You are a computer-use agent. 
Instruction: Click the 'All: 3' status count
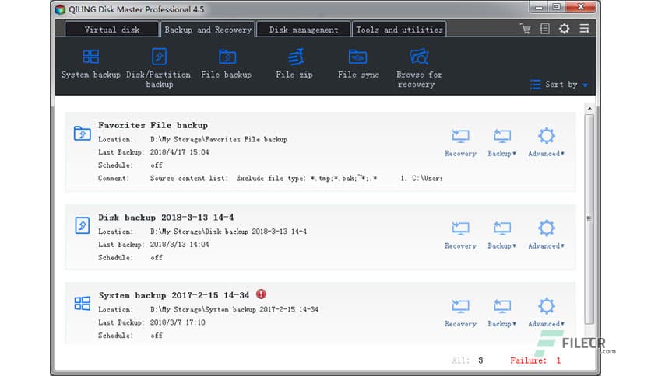[467, 360]
